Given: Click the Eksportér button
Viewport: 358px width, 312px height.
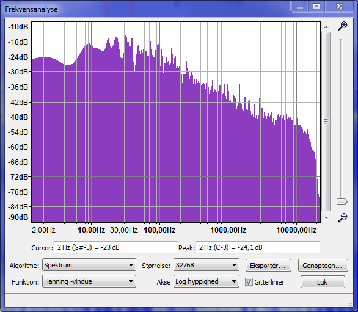Looking at the screenshot, I should tap(268, 266).
